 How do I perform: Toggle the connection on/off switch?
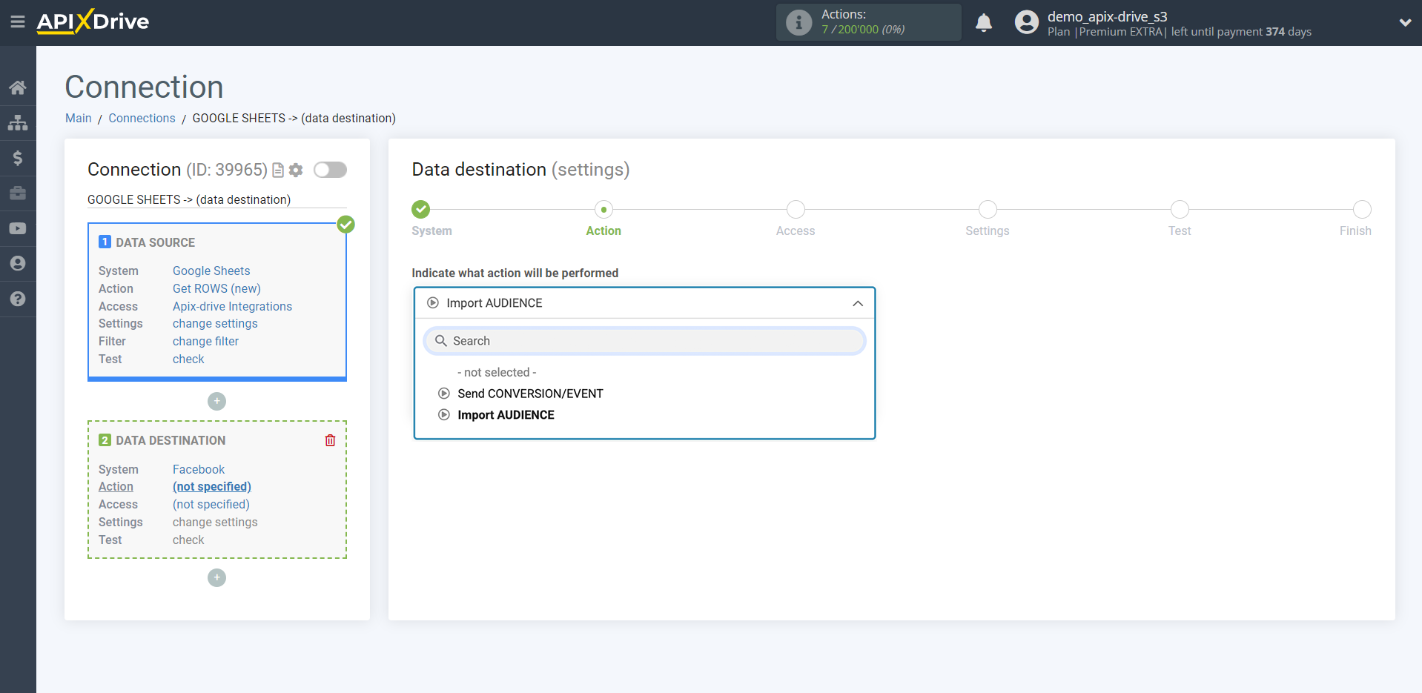tap(330, 170)
